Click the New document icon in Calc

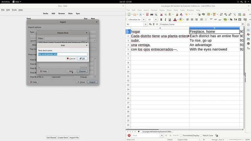pos(129,14)
